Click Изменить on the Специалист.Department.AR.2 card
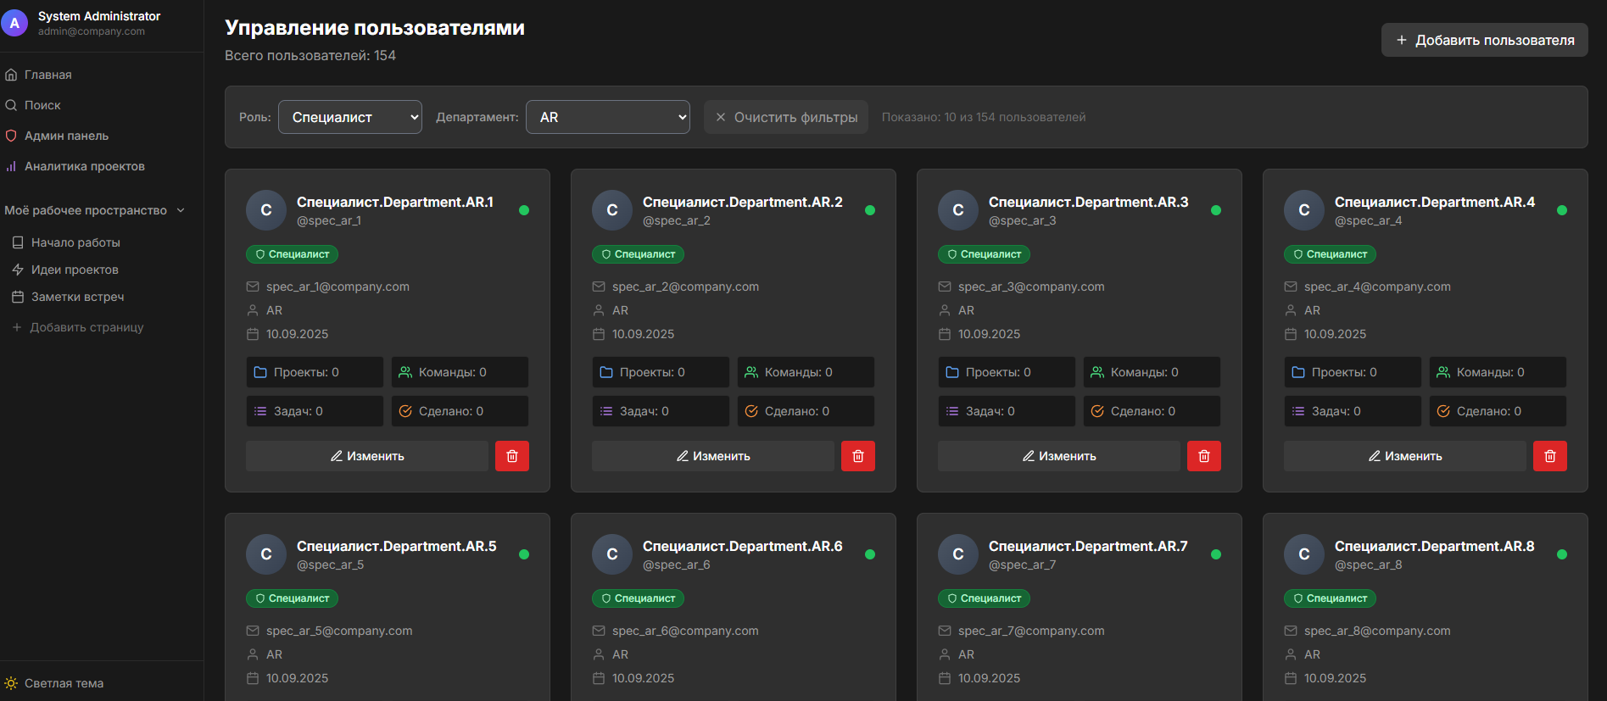Screen dimensions: 1607x701 [713, 456]
